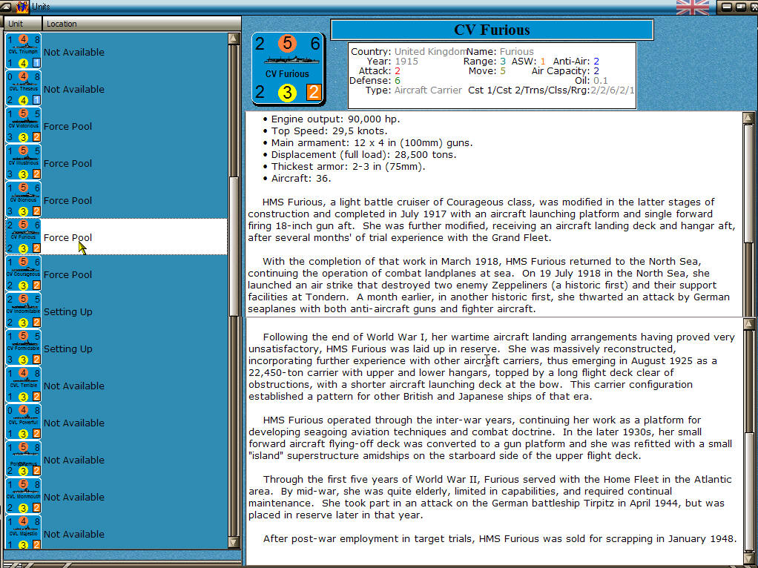
Task: Click Not Available text beside CVL Monmouth
Action: tap(74, 497)
